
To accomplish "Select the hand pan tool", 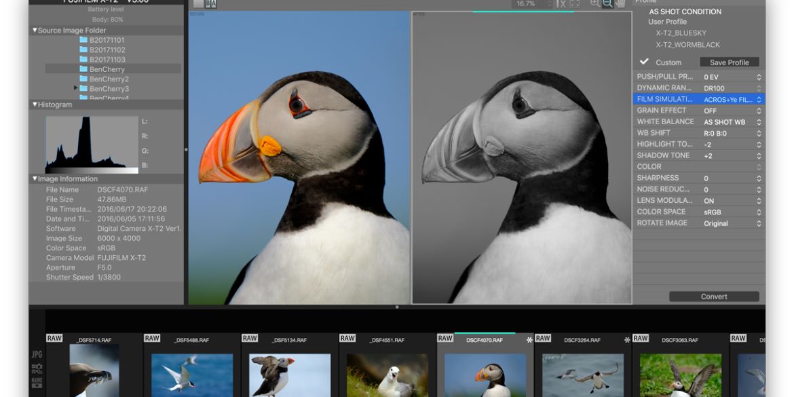I will (620, 3).
